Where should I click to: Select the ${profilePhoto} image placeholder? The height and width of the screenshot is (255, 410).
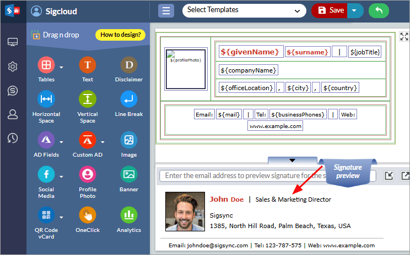pos(186,69)
